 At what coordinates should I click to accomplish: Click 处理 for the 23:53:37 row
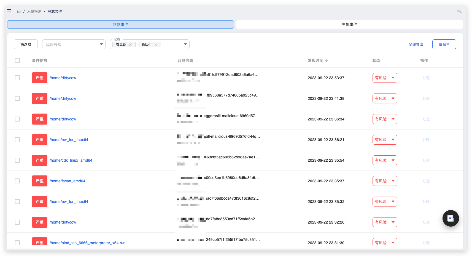pos(426,78)
